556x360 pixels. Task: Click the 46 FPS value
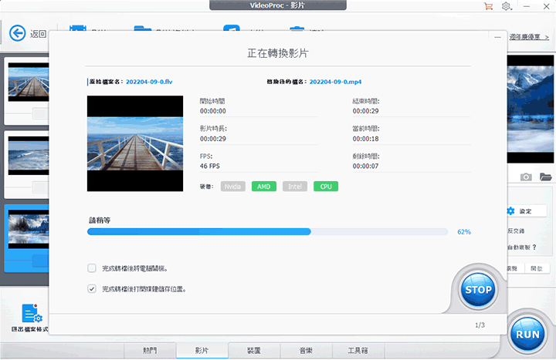click(x=209, y=166)
